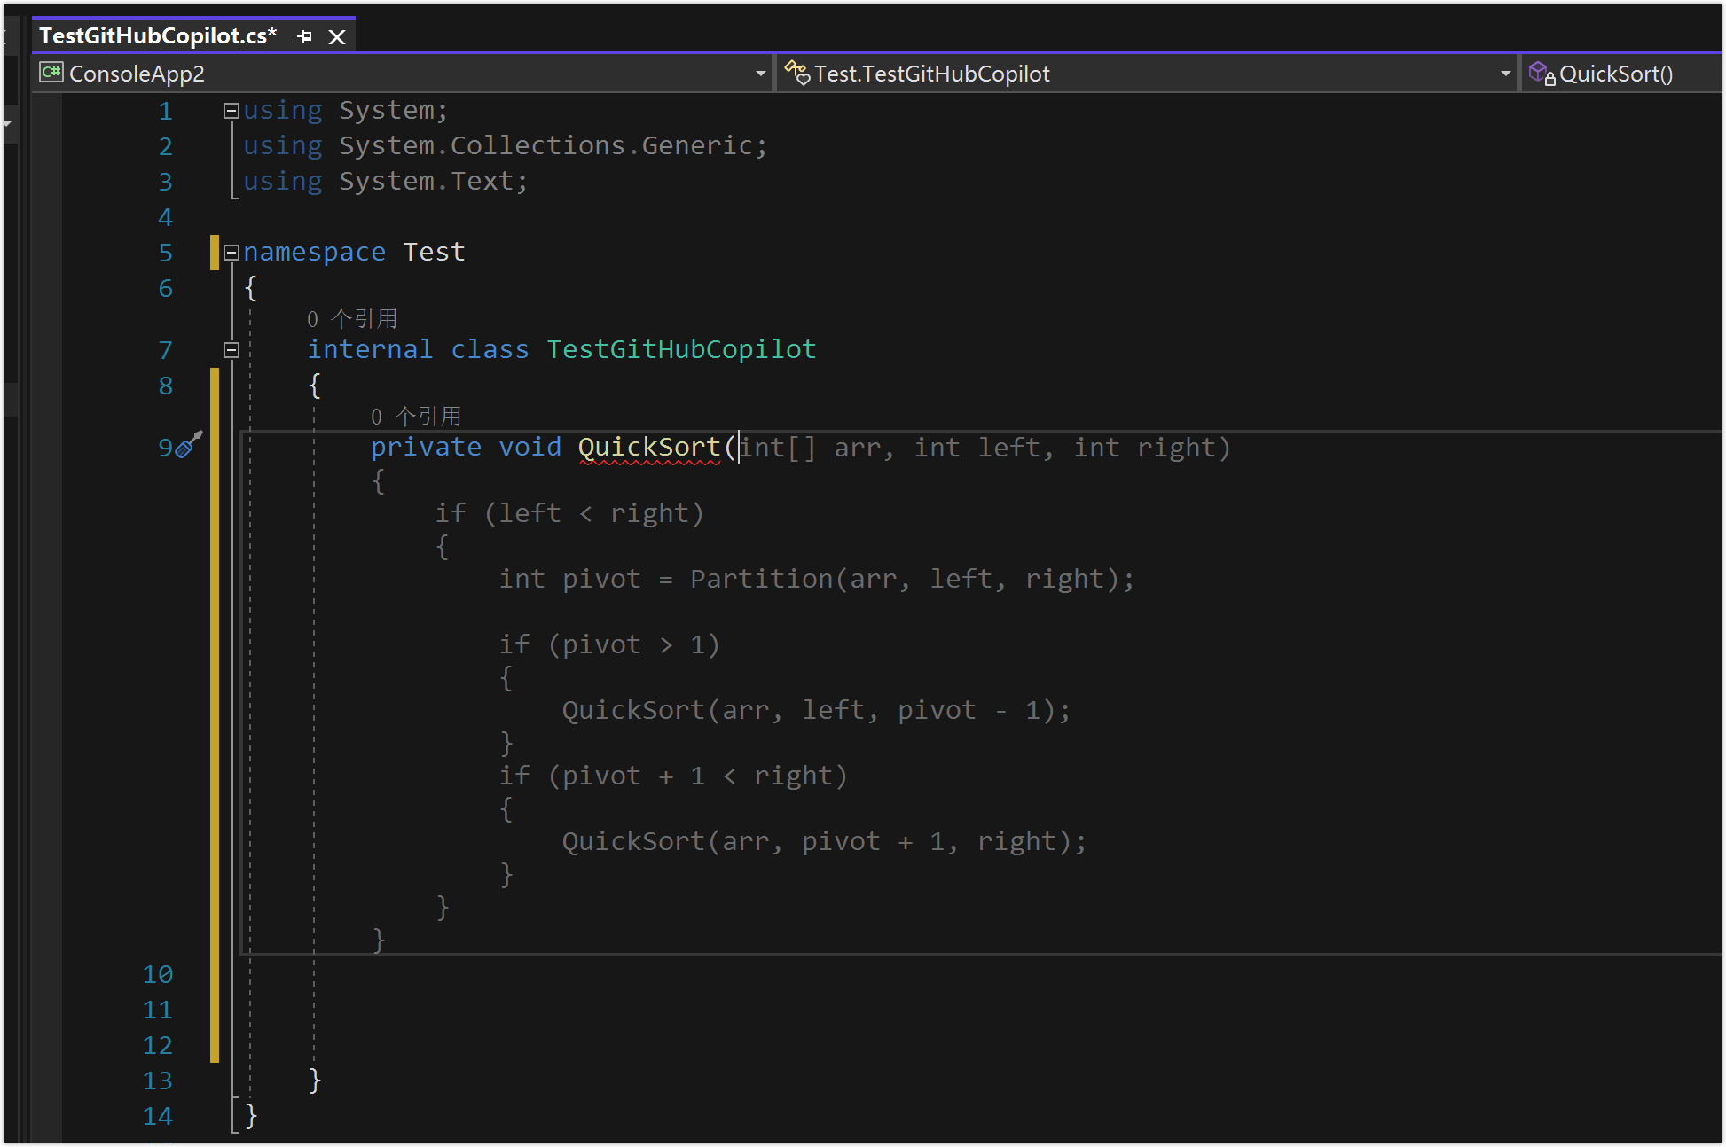This screenshot has height=1147, width=1726.
Task: Close the TestGitHubCopilot.cs tab
Action: pyautogui.click(x=337, y=36)
